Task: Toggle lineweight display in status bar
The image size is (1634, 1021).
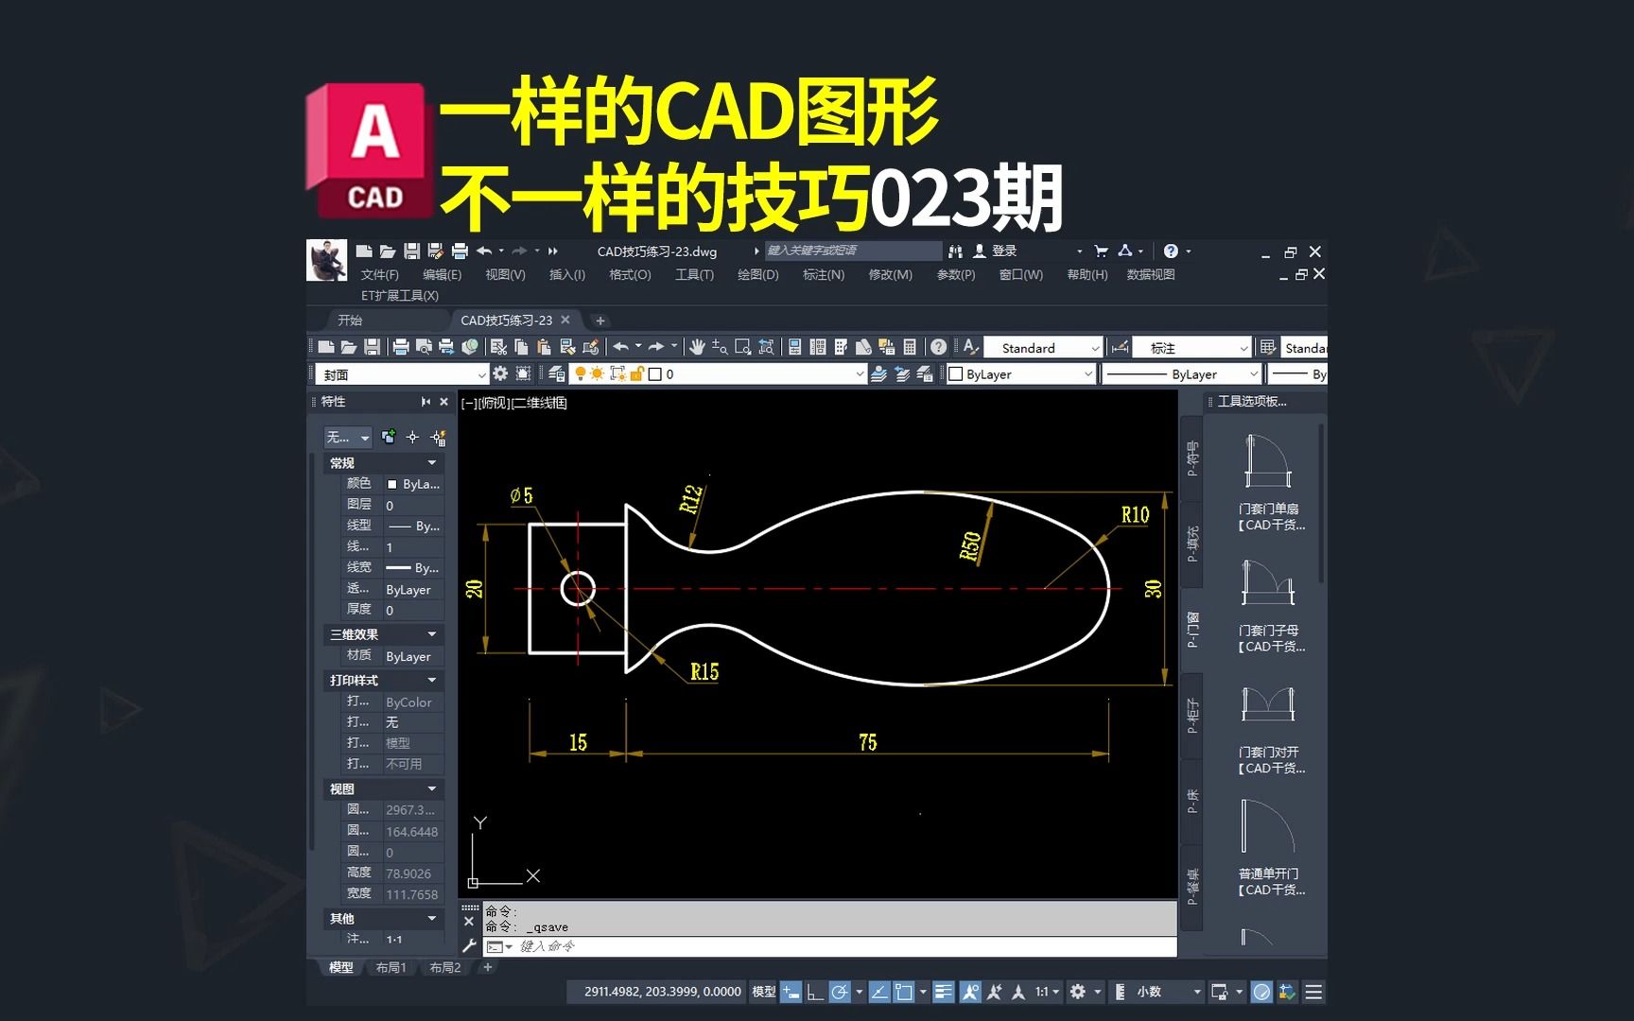Action: coord(943,992)
